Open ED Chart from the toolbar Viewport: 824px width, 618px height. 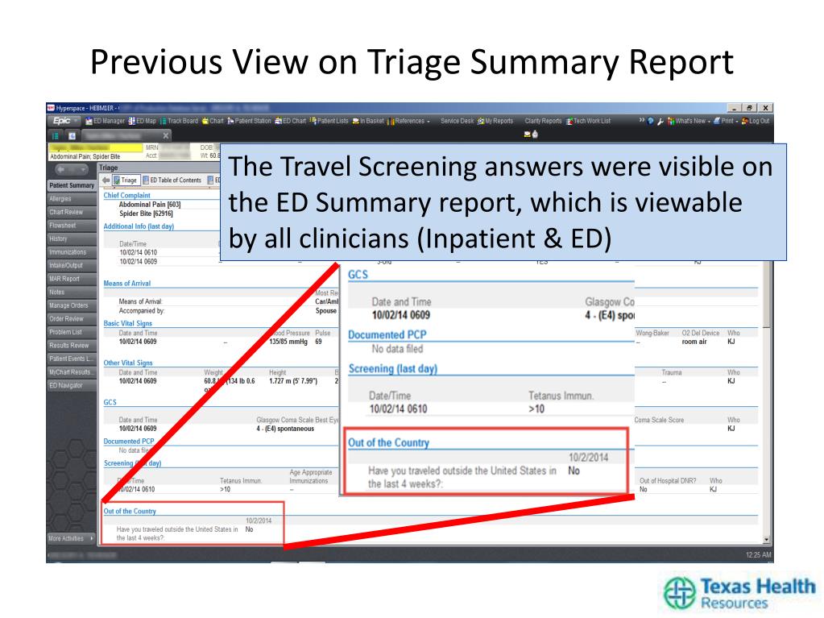click(291, 121)
